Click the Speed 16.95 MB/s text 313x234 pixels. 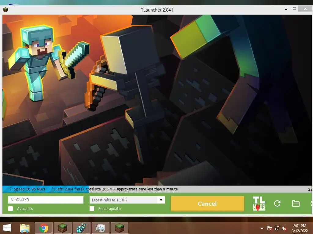(x=30, y=189)
